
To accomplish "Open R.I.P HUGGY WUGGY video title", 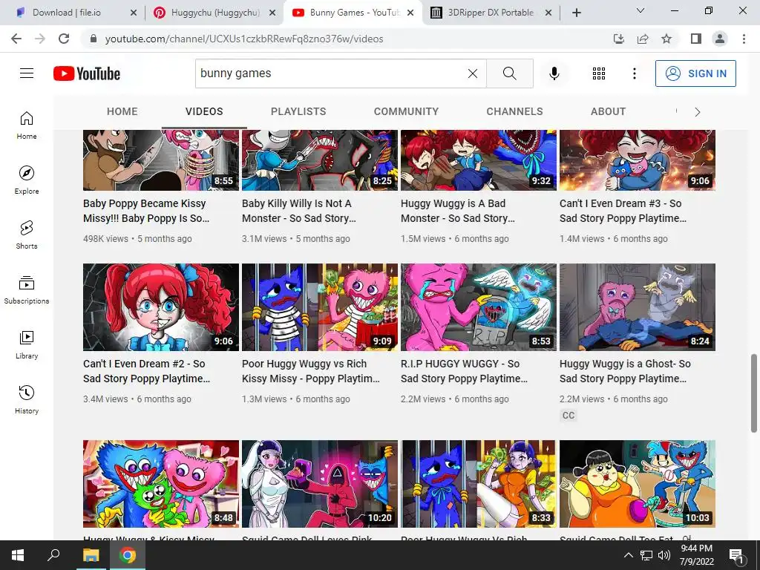I will pos(464,371).
